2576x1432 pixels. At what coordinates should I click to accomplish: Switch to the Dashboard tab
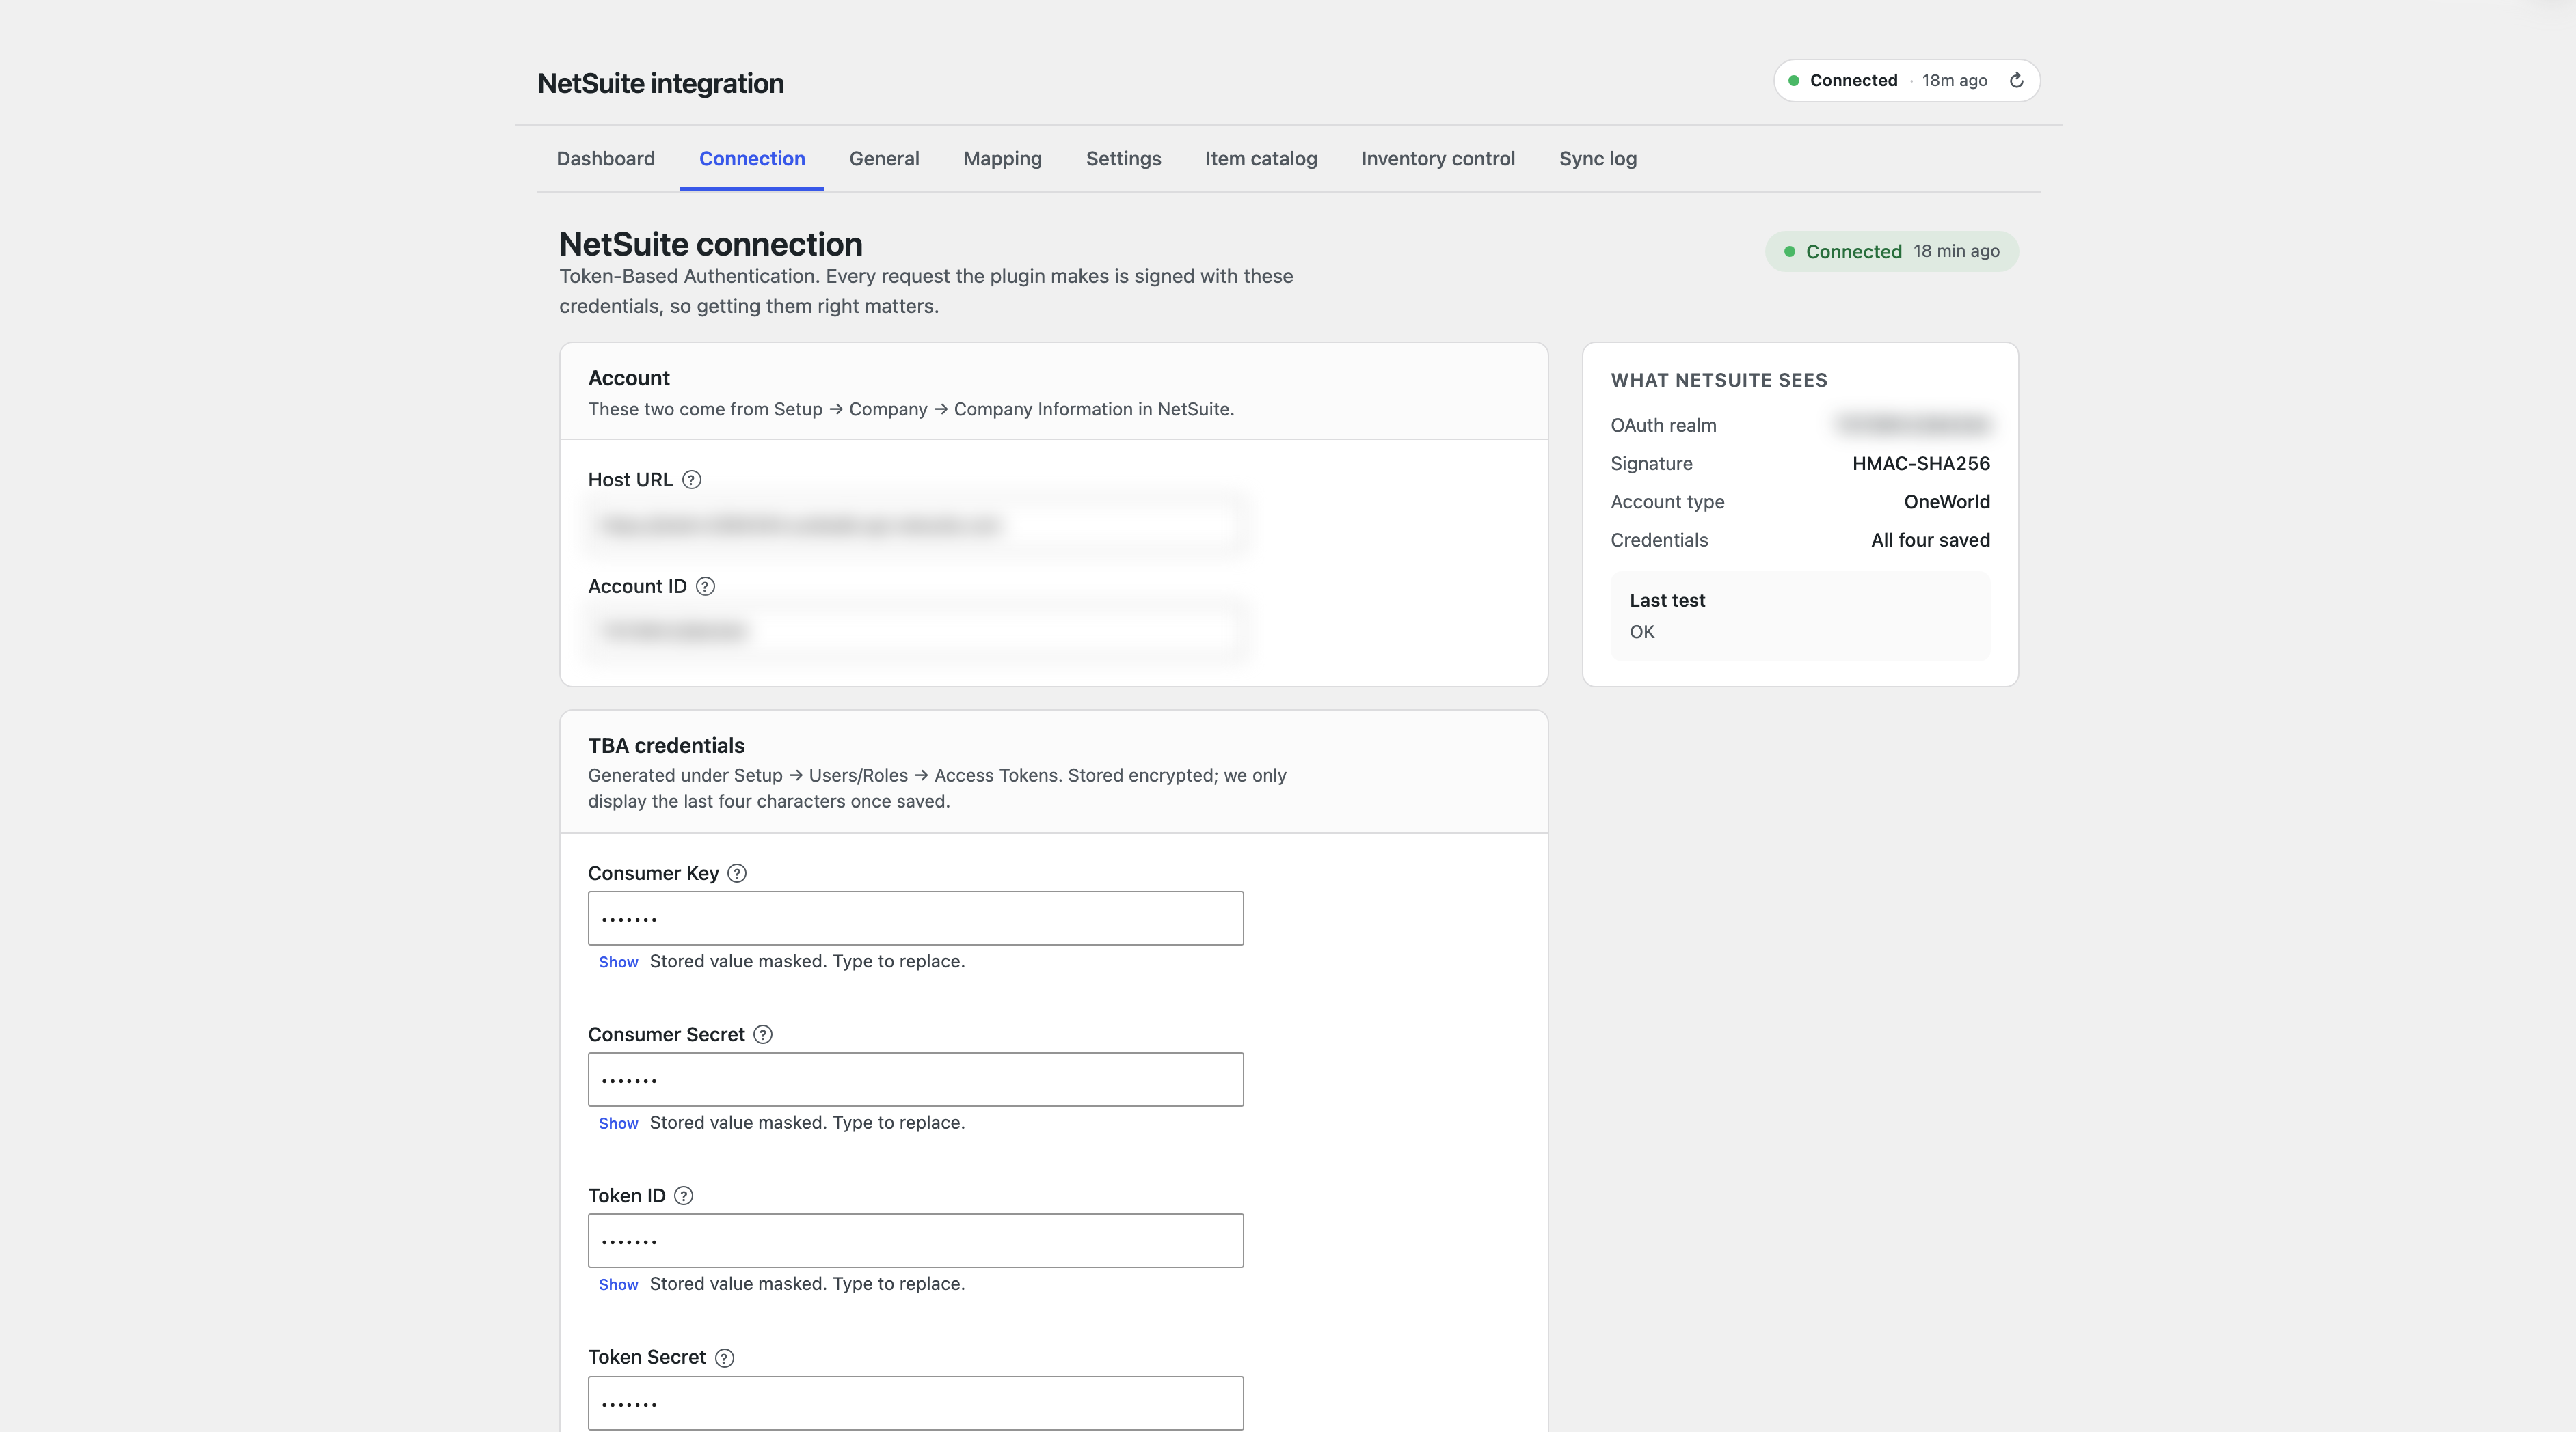(x=606, y=159)
